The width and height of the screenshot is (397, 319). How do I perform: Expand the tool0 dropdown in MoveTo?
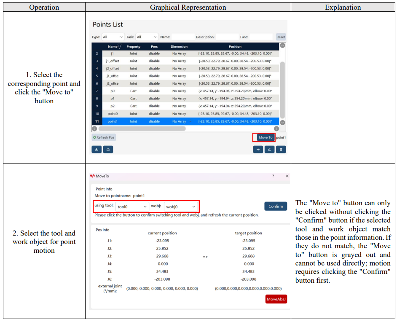(132, 206)
